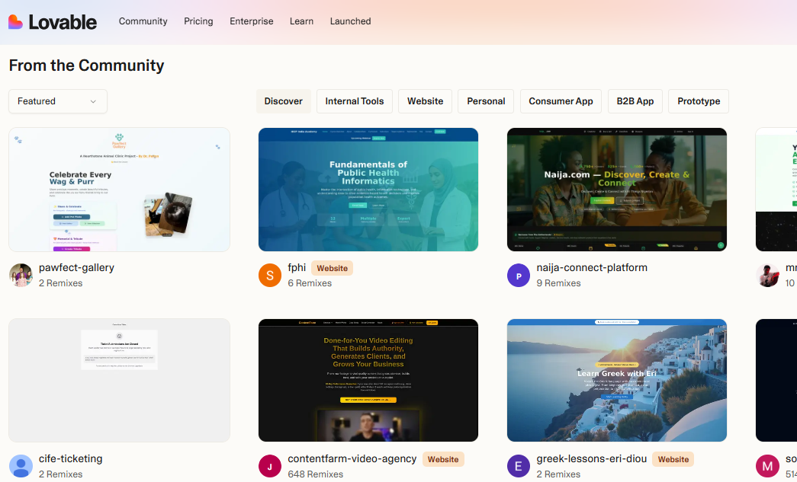Open the fphi project title
797x482 pixels.
[x=297, y=268]
